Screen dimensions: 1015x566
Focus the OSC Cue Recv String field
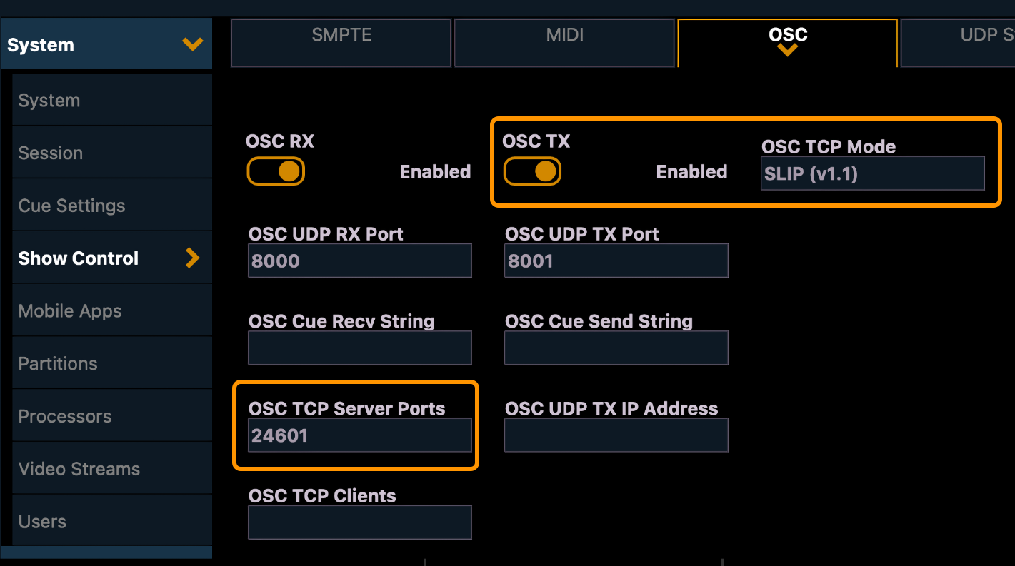[x=359, y=348]
